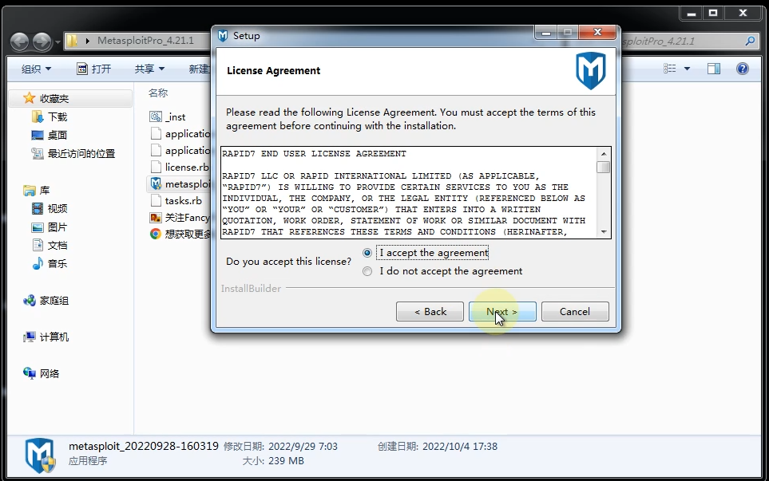Open 文档 library
769x481 pixels.
point(57,246)
